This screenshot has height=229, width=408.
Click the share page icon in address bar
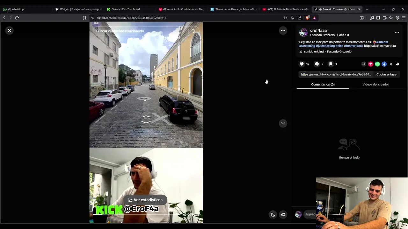pyautogui.click(x=300, y=18)
